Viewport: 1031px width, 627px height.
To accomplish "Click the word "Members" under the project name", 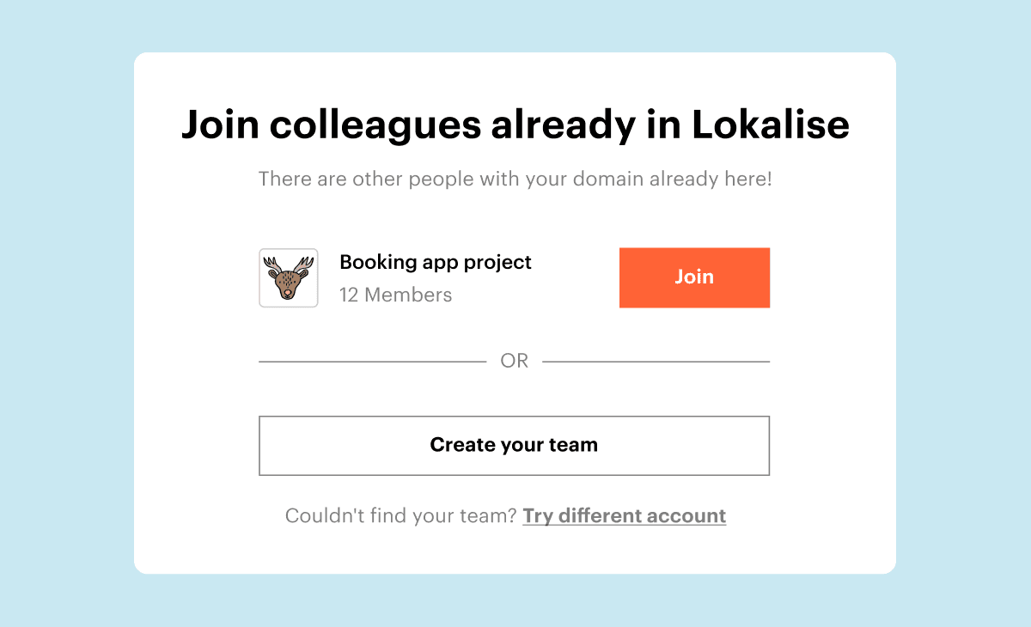I will click(407, 295).
